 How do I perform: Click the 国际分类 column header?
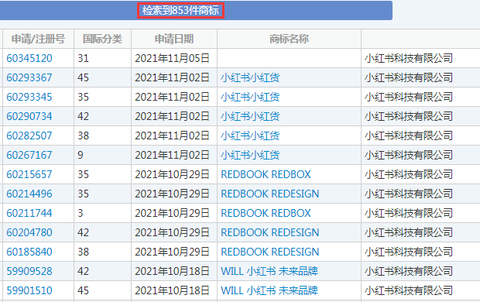[x=102, y=39]
